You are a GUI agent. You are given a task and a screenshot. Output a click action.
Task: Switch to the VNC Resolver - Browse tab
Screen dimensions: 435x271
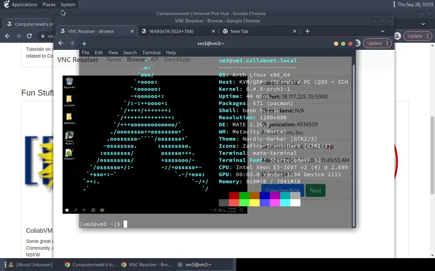[97, 31]
